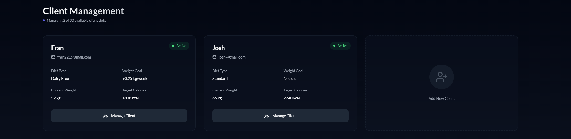571x139 pixels.
Task: Click the Josh client name heading
Action: tap(219, 48)
